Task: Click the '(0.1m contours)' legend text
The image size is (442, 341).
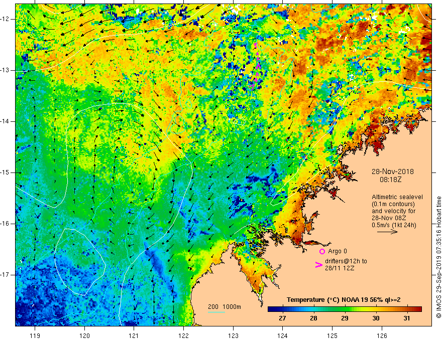Action: [x=393, y=204]
